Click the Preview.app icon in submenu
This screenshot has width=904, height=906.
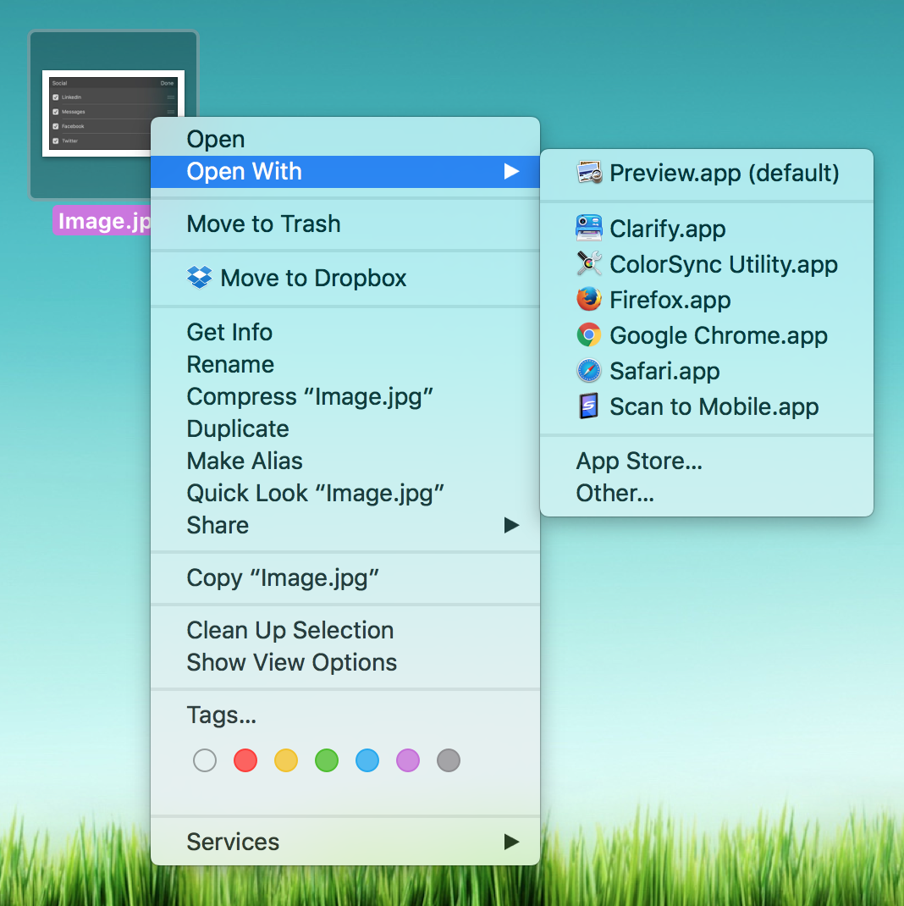[589, 173]
